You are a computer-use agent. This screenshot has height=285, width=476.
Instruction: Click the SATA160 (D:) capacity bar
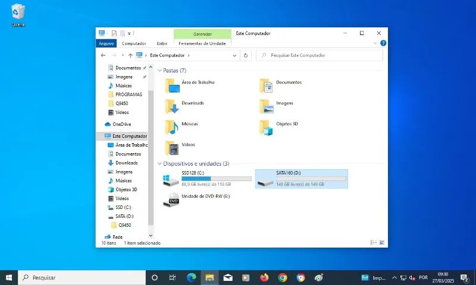click(311, 178)
